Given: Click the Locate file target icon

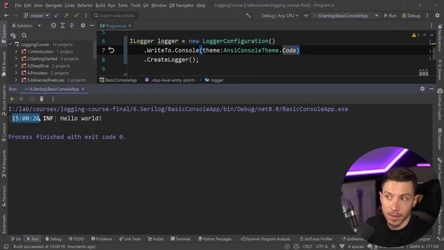Looking at the screenshot, I should [53, 26].
